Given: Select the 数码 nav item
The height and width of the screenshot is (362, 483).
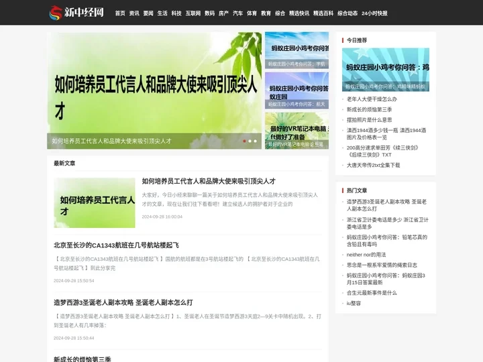Looking at the screenshot, I should (209, 13).
